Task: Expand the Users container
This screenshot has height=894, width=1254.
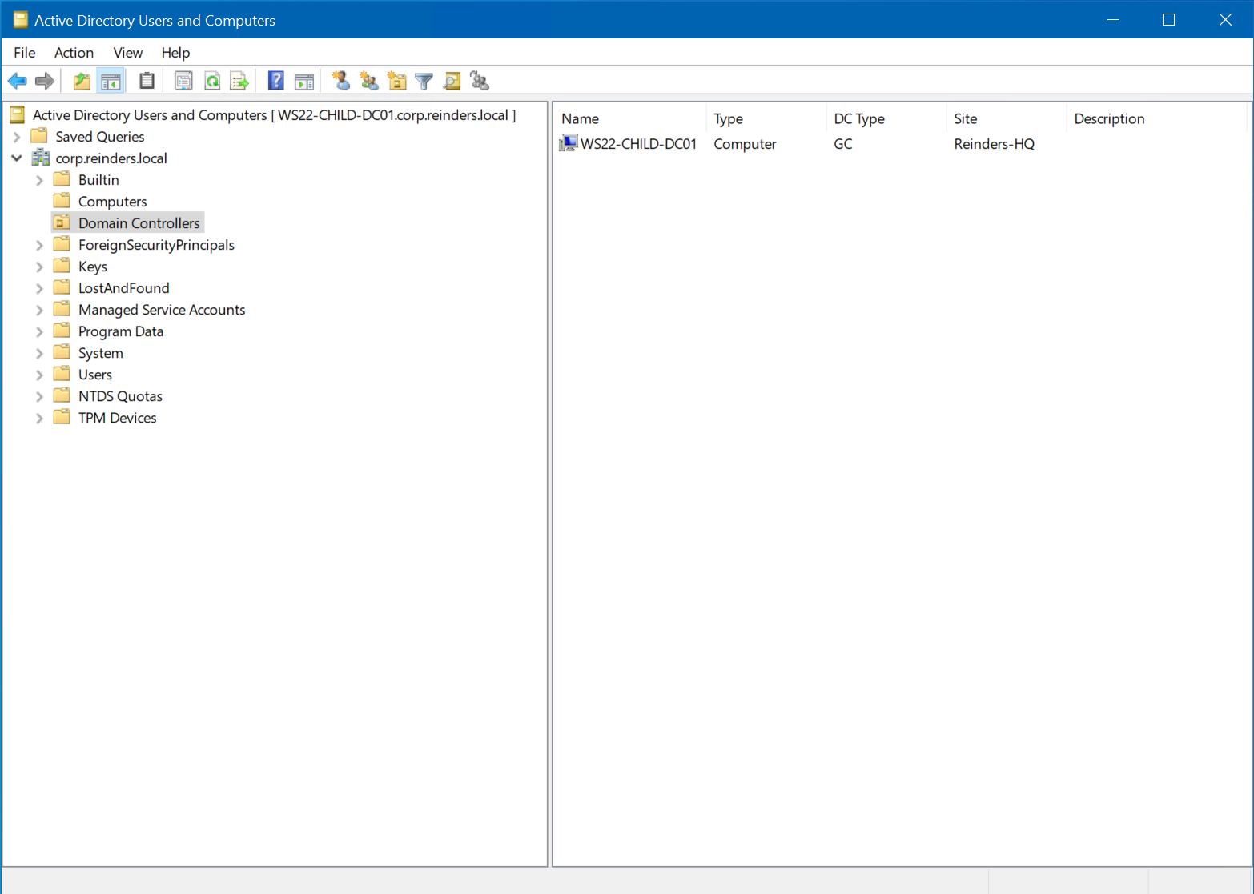Action: 39,375
